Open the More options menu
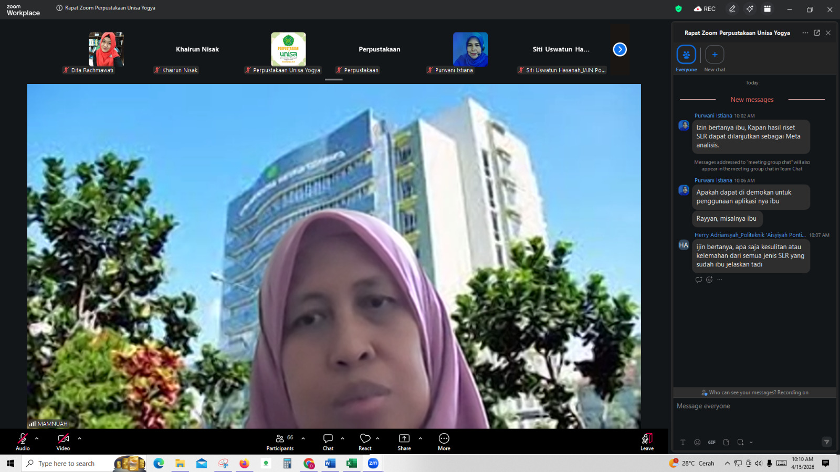840x472 pixels. pos(444,441)
